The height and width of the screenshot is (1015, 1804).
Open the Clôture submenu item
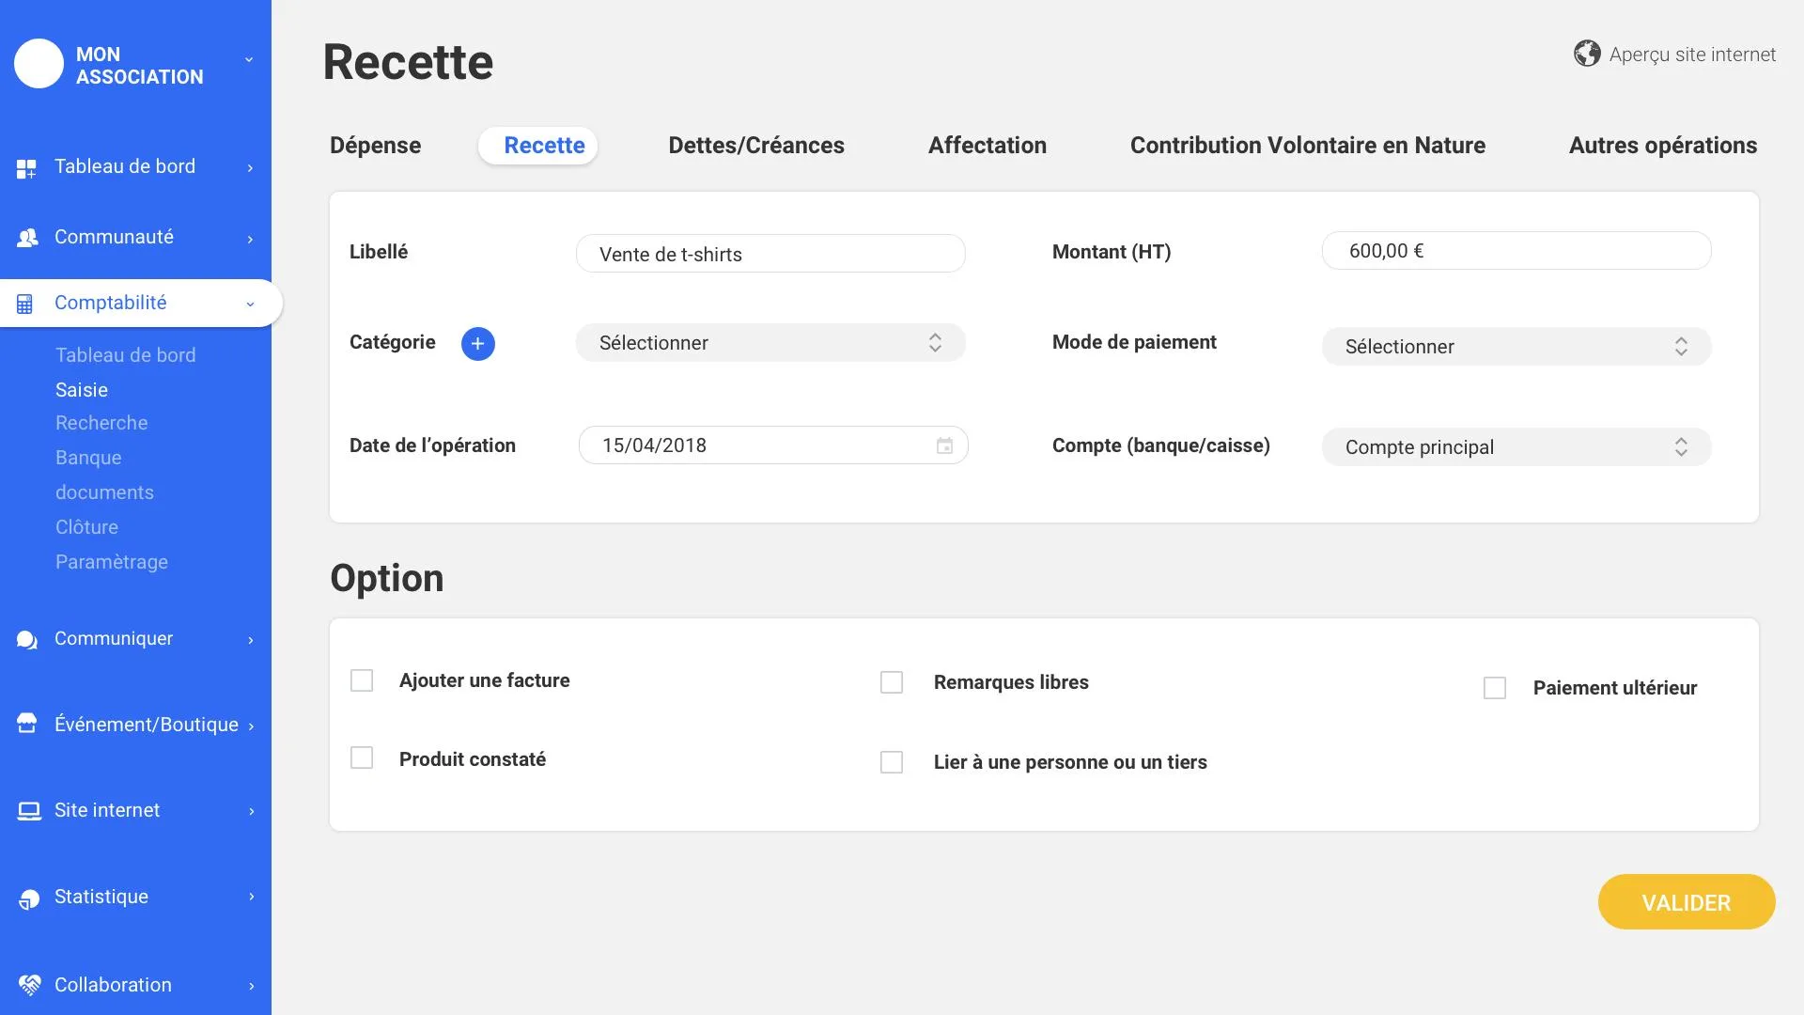(86, 527)
